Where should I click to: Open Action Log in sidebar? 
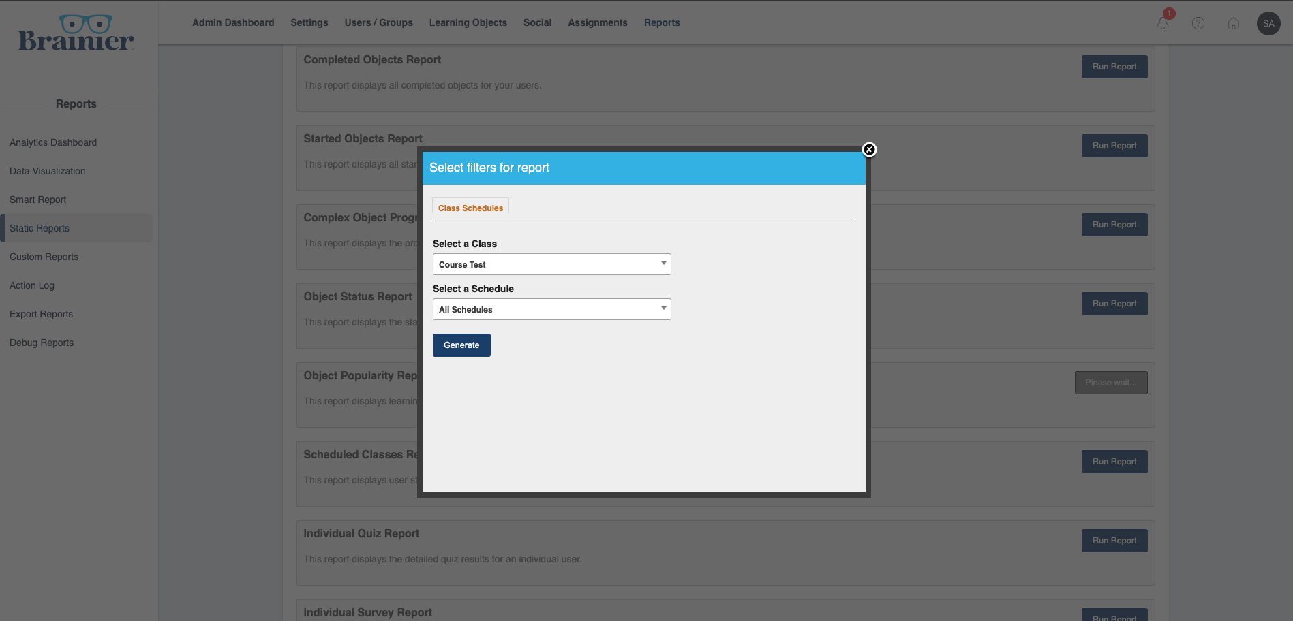point(32,285)
